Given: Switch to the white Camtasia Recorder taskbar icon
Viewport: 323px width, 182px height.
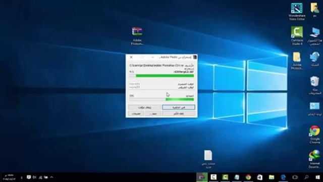Looking at the screenshot, I should pyautogui.click(x=213, y=177).
